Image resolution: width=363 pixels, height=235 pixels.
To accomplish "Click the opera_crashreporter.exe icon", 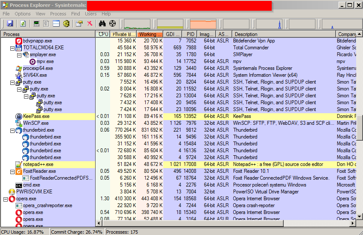I will tap(19, 206).
